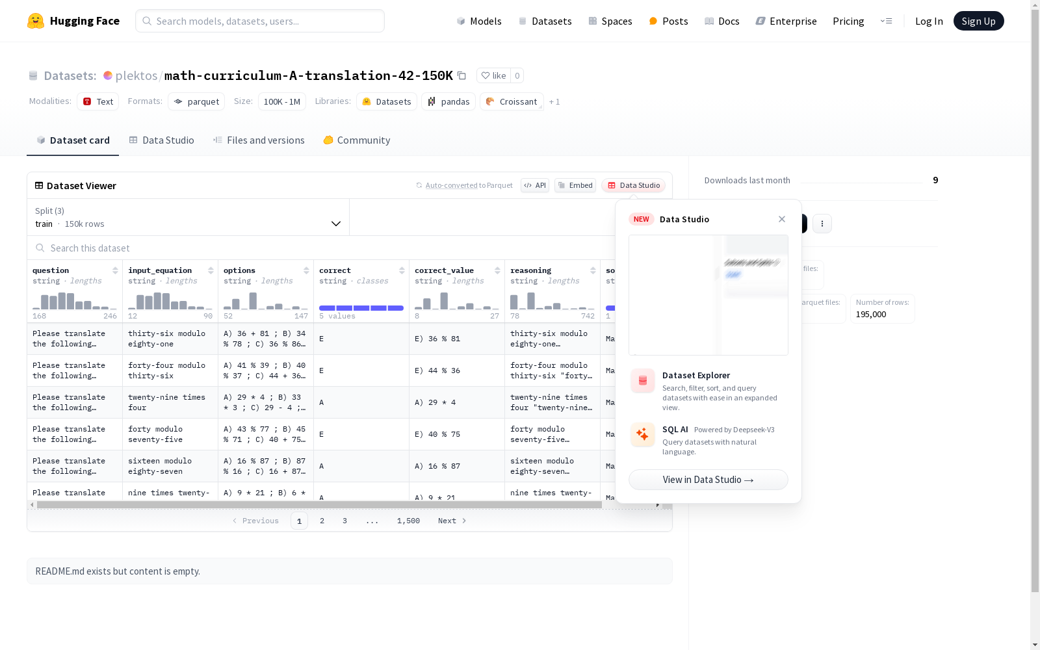Sort the correct_value column
This screenshot has width=1040, height=650.
click(497, 270)
